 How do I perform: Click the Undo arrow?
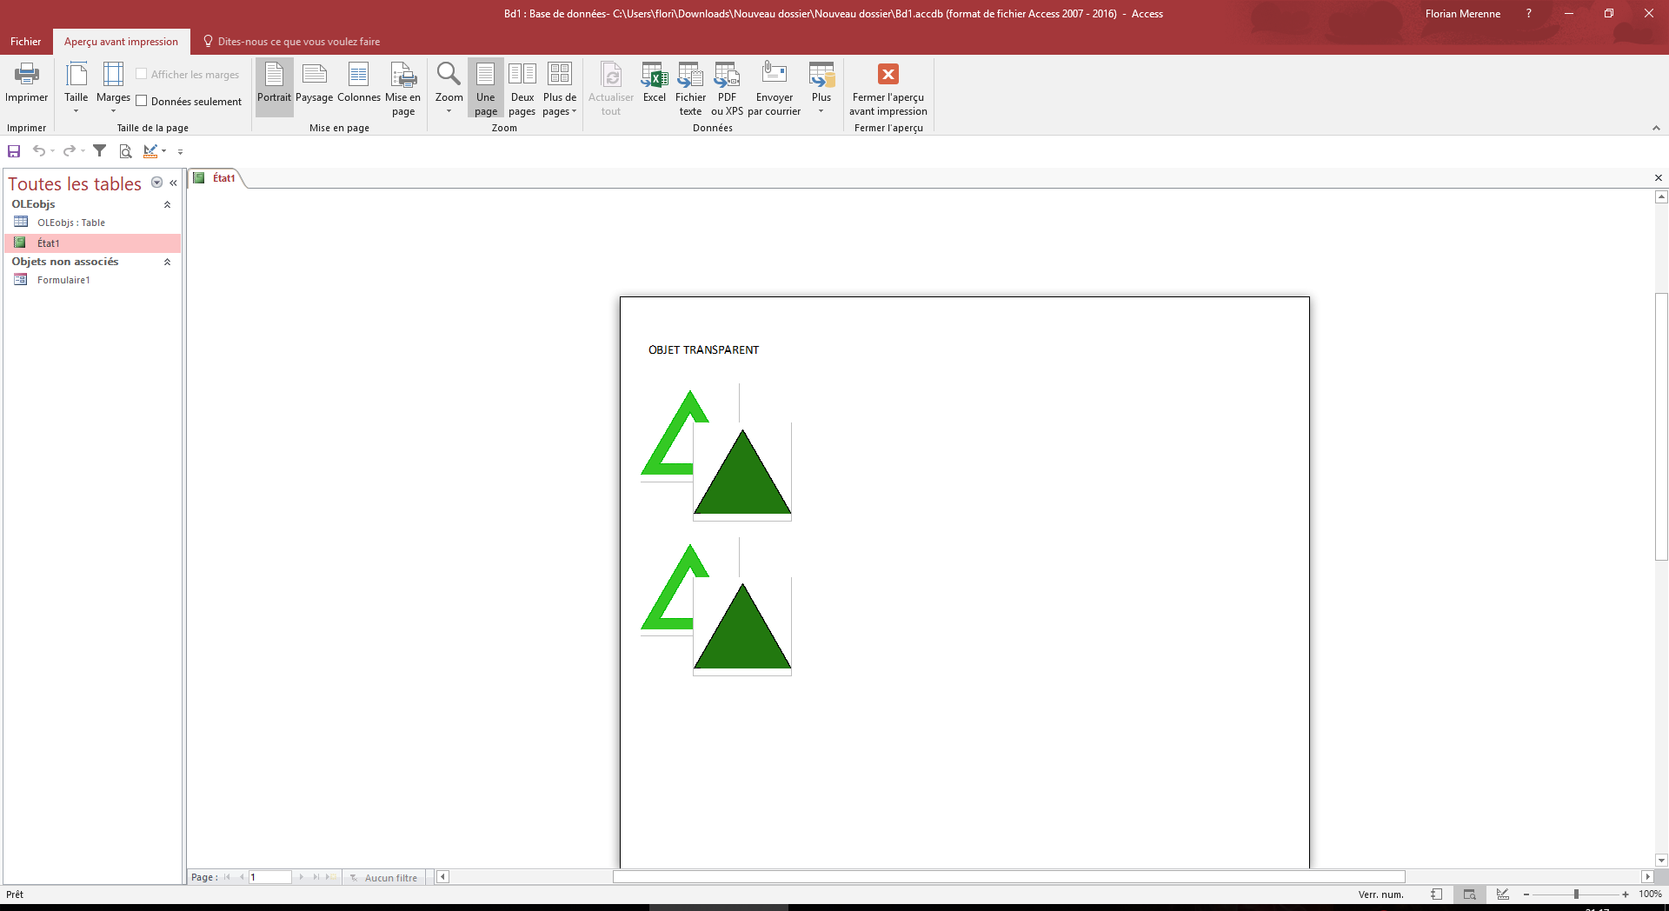point(38,151)
